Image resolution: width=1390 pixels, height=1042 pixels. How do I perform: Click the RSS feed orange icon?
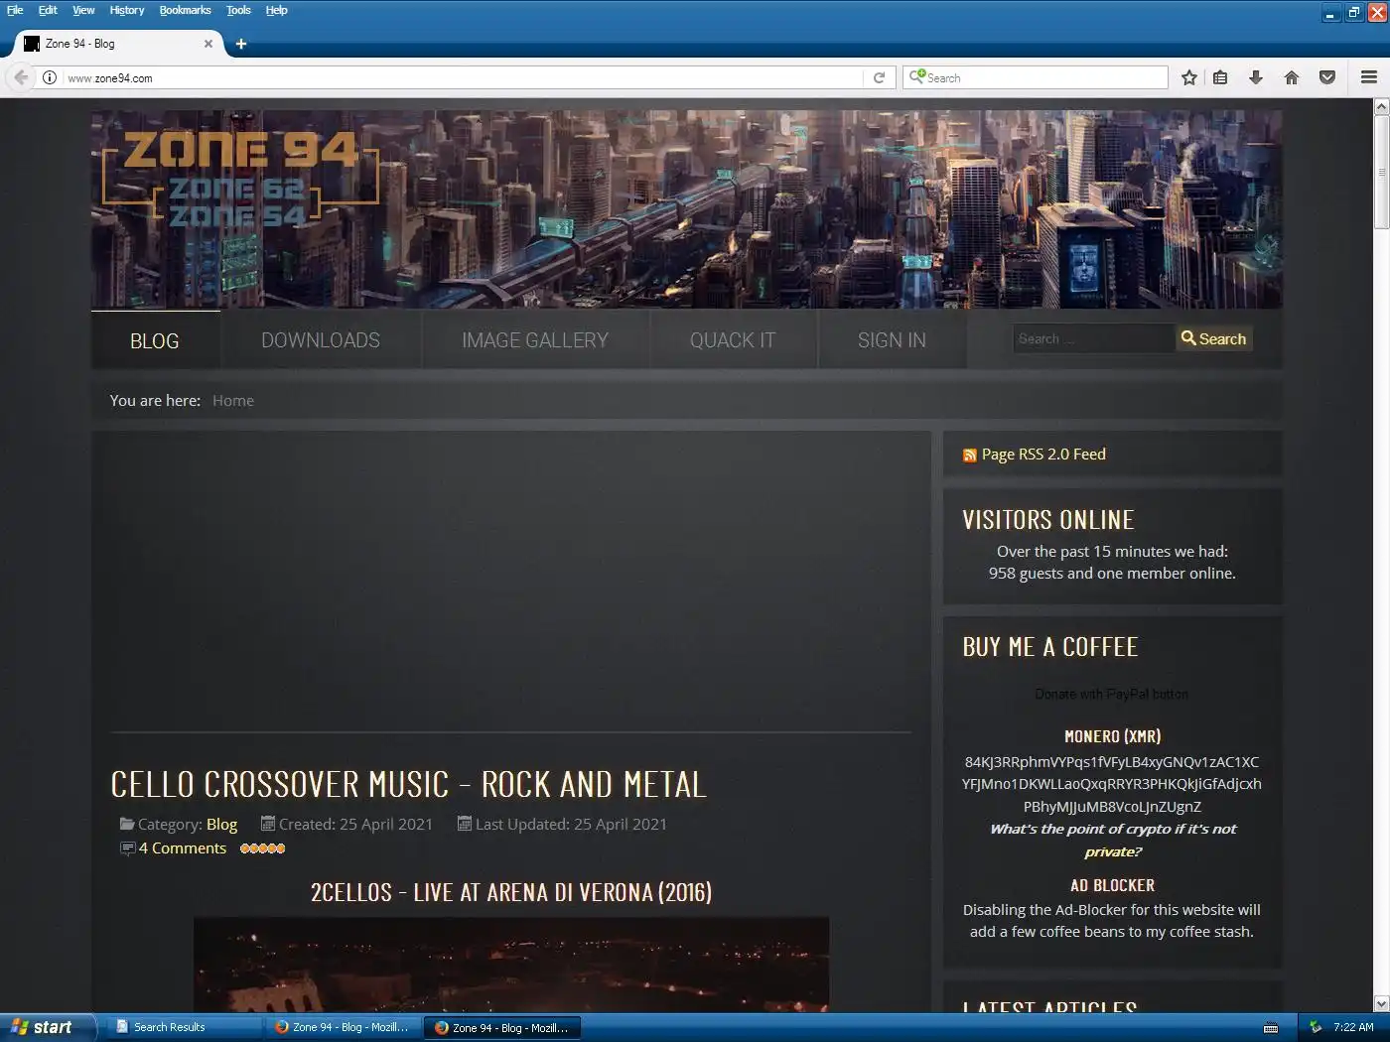tap(970, 456)
